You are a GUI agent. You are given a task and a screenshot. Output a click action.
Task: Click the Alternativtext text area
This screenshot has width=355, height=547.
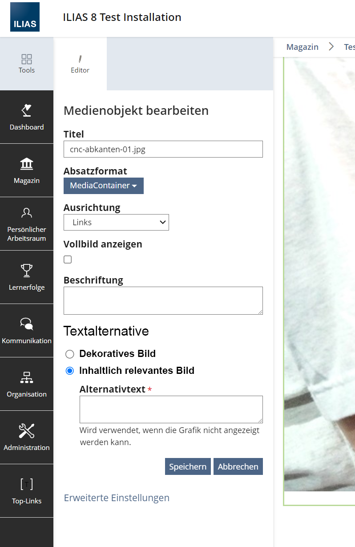(171, 409)
